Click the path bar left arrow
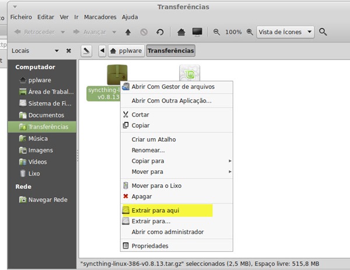 [102, 51]
